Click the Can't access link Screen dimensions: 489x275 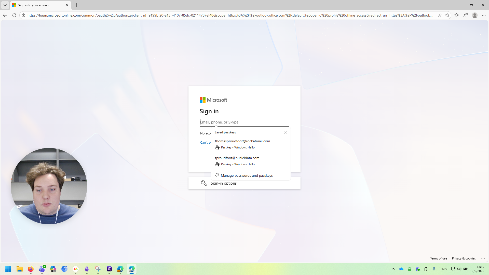coord(206,142)
